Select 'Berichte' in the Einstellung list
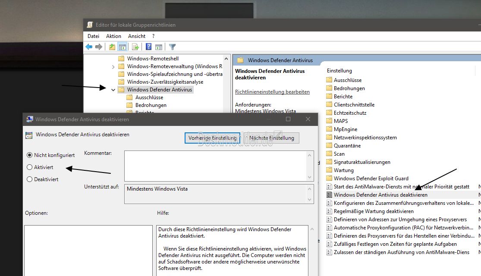 point(343,96)
